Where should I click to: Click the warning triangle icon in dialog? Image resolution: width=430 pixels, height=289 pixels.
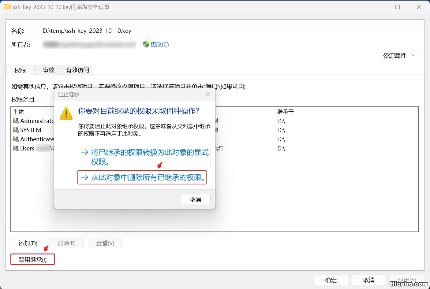[x=66, y=113]
